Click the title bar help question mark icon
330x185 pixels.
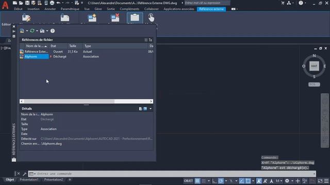(301, 3)
